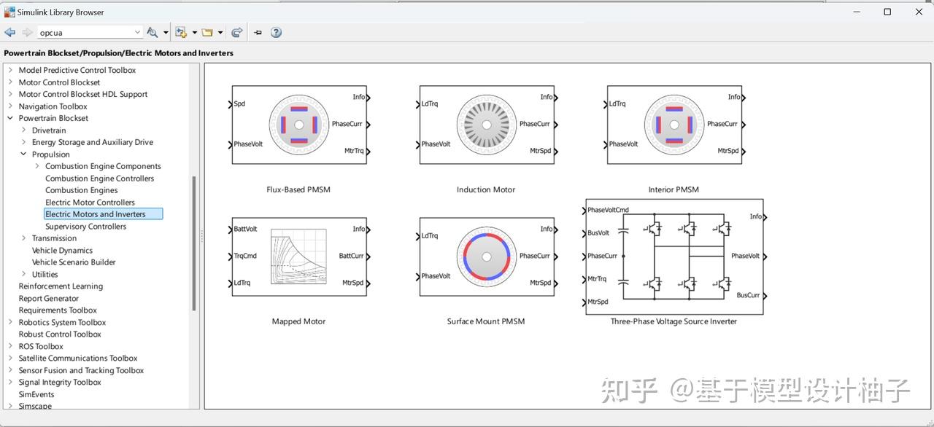The height and width of the screenshot is (427, 934).
Task: Select Motor Control Blockset HDL Support
Action: click(83, 94)
